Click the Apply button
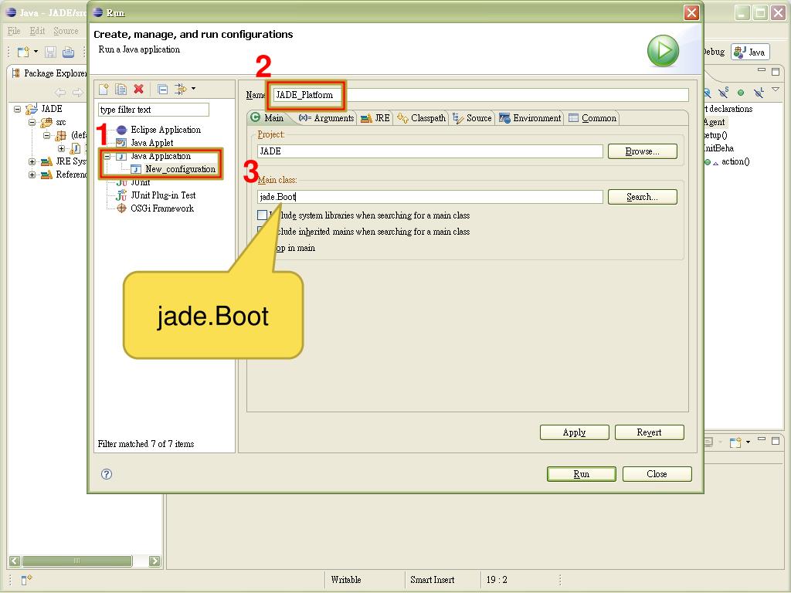791x593 pixels. (x=574, y=432)
